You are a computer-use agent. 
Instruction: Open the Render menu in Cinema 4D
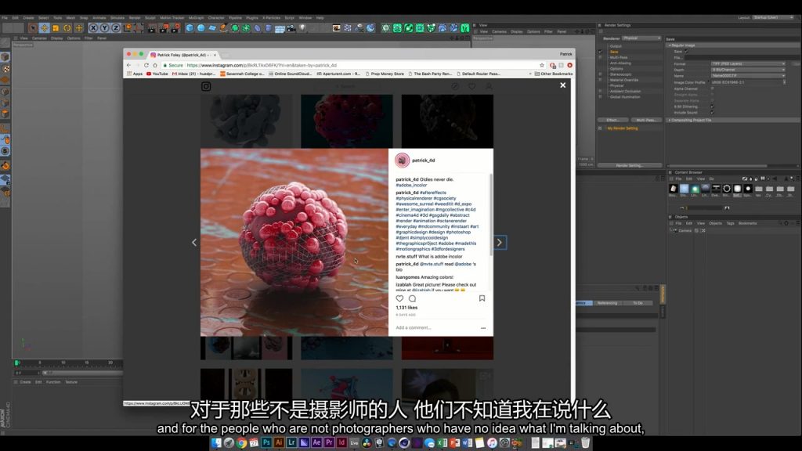coord(135,18)
